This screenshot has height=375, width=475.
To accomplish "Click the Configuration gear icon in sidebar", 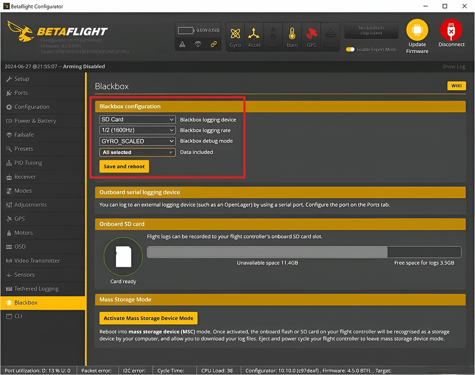I will pyautogui.click(x=9, y=107).
